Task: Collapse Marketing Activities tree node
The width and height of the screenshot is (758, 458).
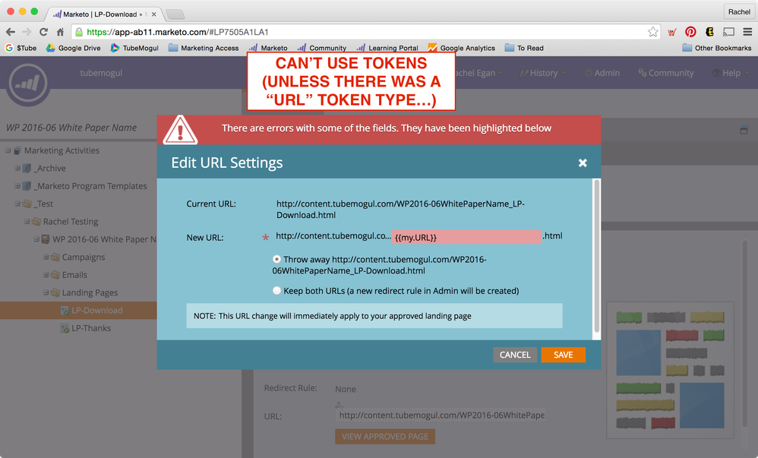Action: [8, 150]
